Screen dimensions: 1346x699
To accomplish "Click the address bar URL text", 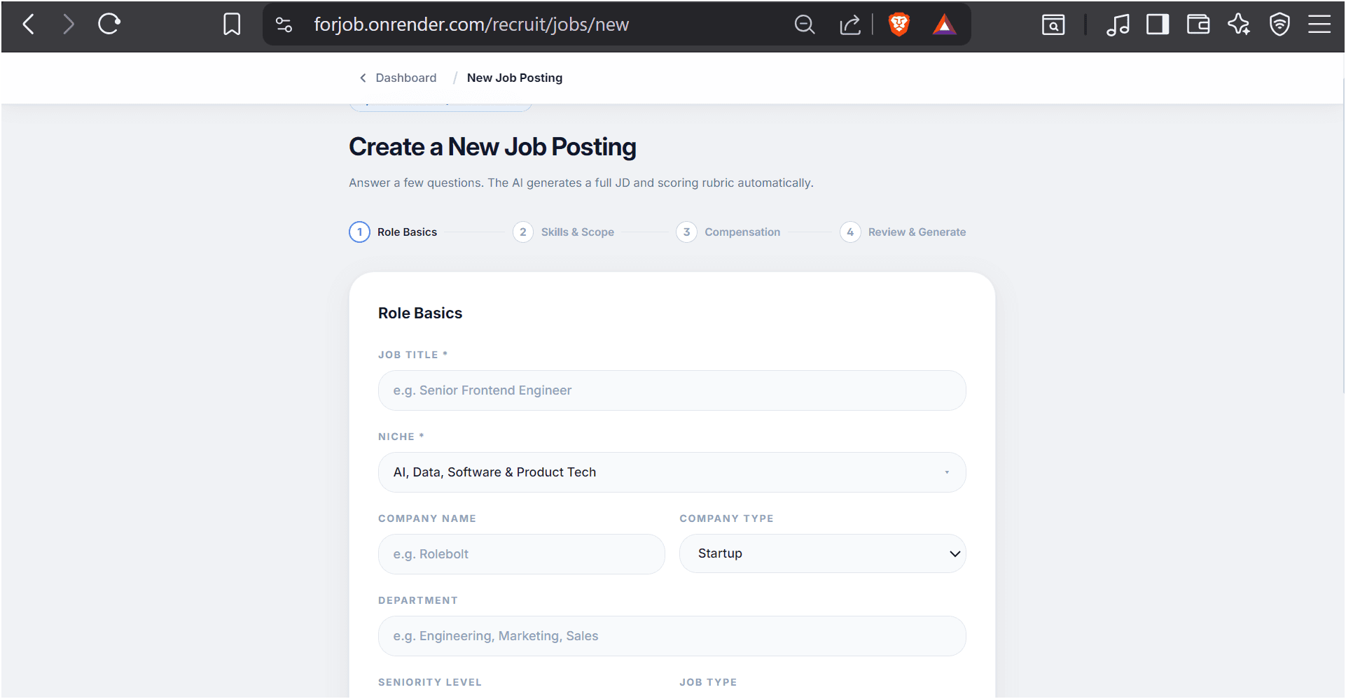I will pos(471,24).
